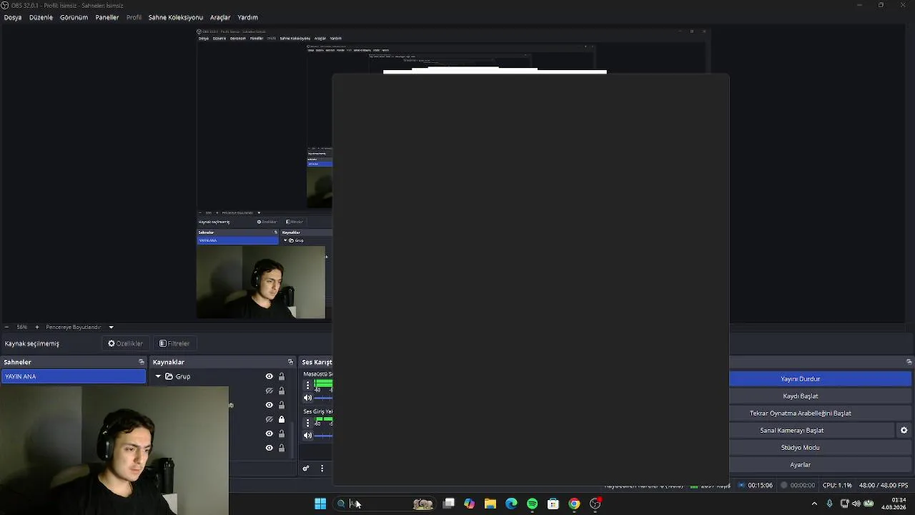Viewport: 915px width, 515px height.
Task: Open the volume tray icon
Action: pyautogui.click(x=856, y=504)
